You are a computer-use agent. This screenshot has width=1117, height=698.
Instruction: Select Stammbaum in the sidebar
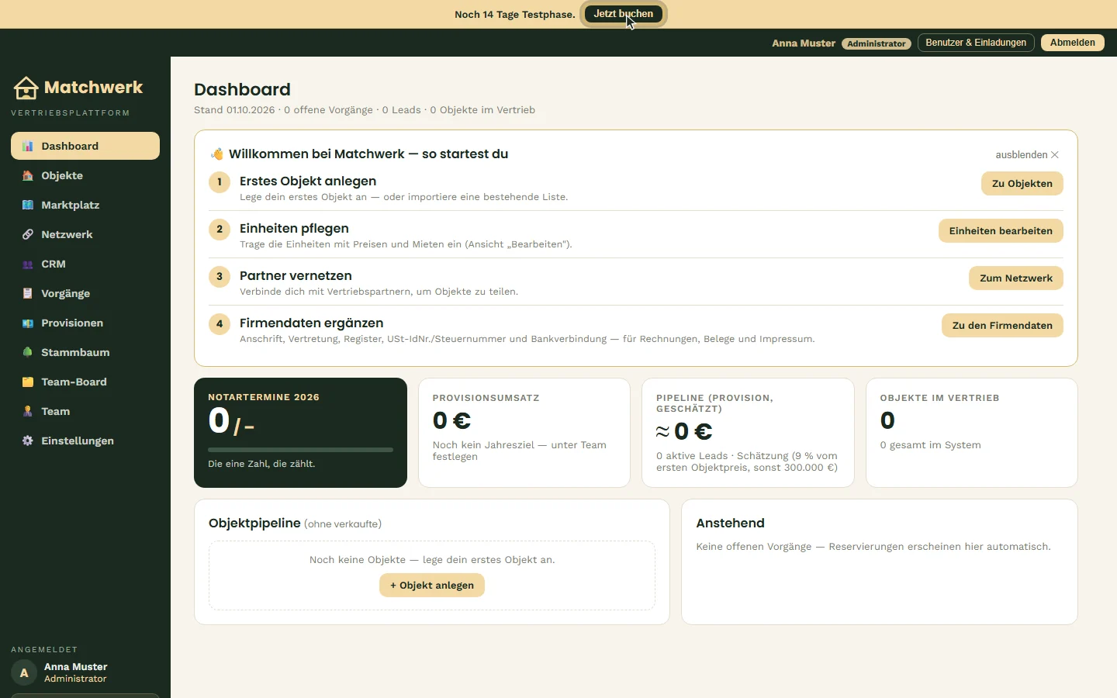tap(85, 352)
